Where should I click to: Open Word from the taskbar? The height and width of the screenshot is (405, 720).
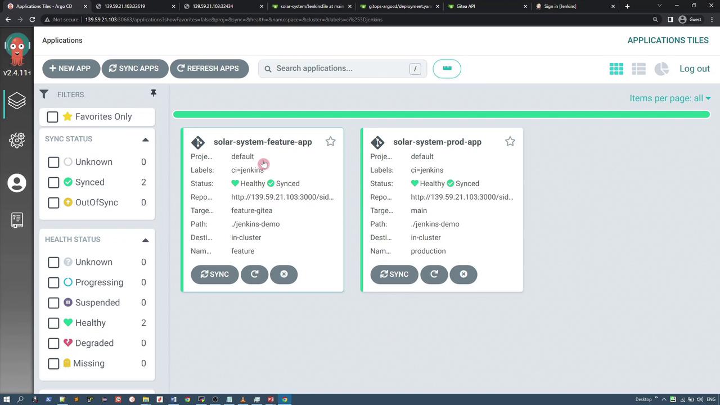click(x=173, y=399)
